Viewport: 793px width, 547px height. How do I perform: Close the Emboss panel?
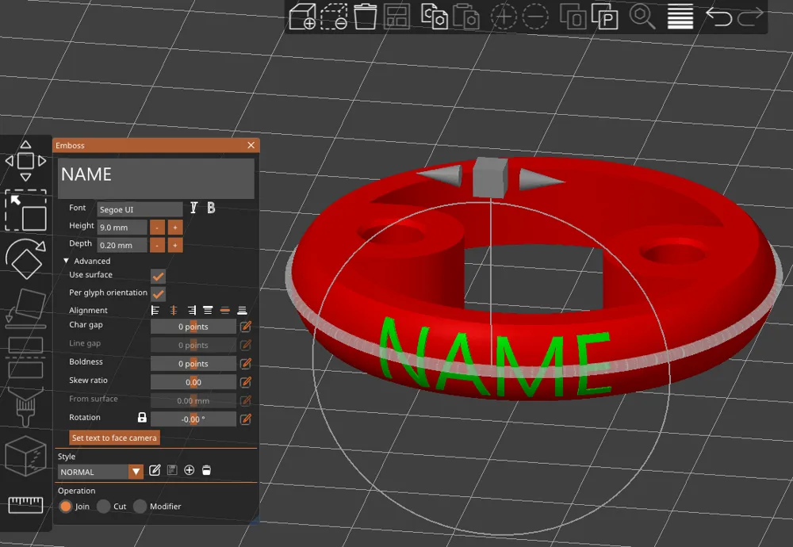tap(251, 145)
